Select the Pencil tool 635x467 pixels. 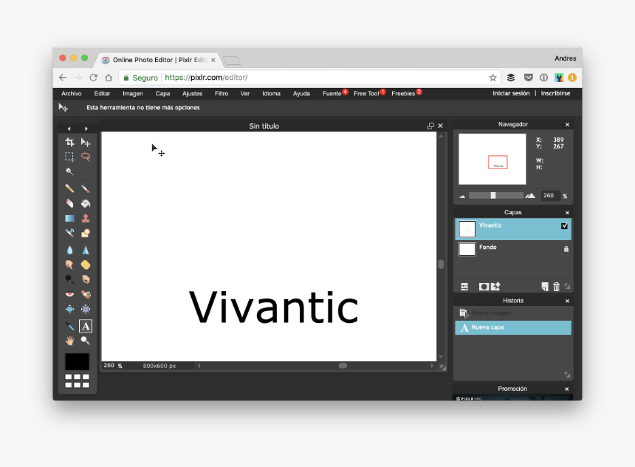[69, 188]
